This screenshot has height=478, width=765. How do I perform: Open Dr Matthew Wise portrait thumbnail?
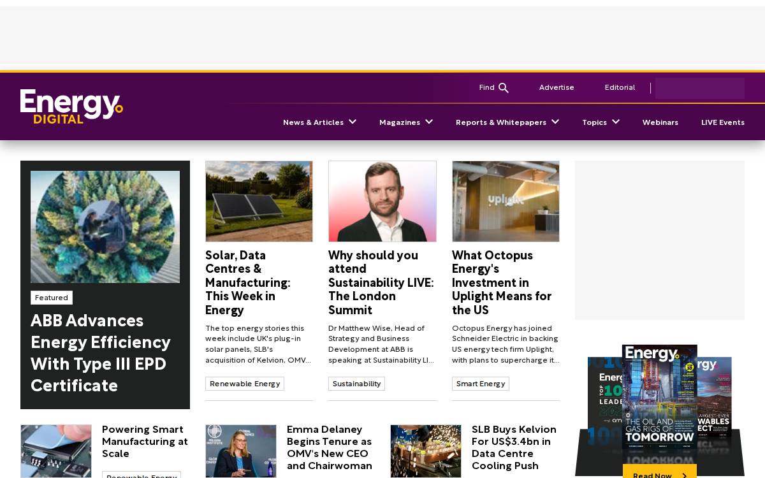coord(382,201)
